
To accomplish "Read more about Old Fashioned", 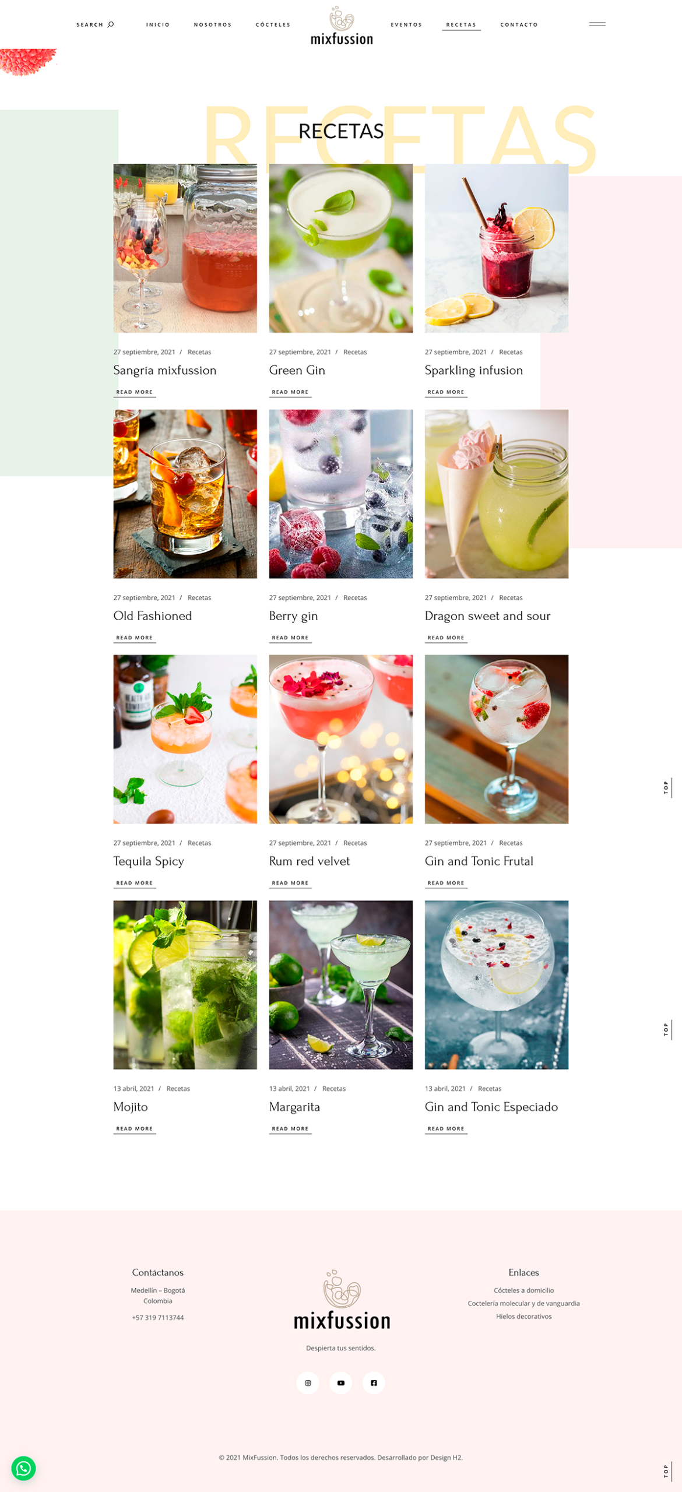I will 135,638.
